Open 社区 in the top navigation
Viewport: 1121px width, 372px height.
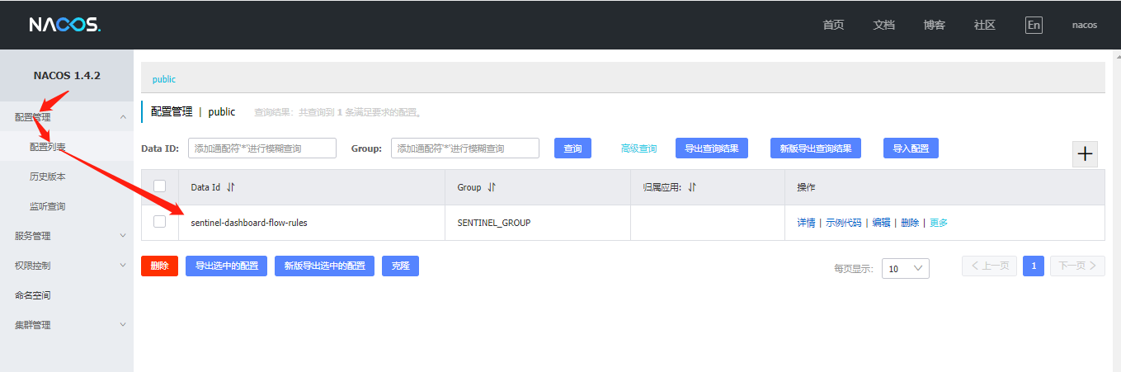(x=984, y=25)
